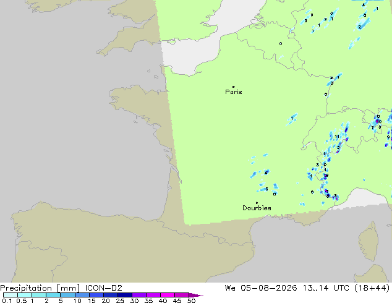This screenshot has height=303, width=392.
Task: Click the '(18+44)' forecast run text
Action: click(372, 288)
